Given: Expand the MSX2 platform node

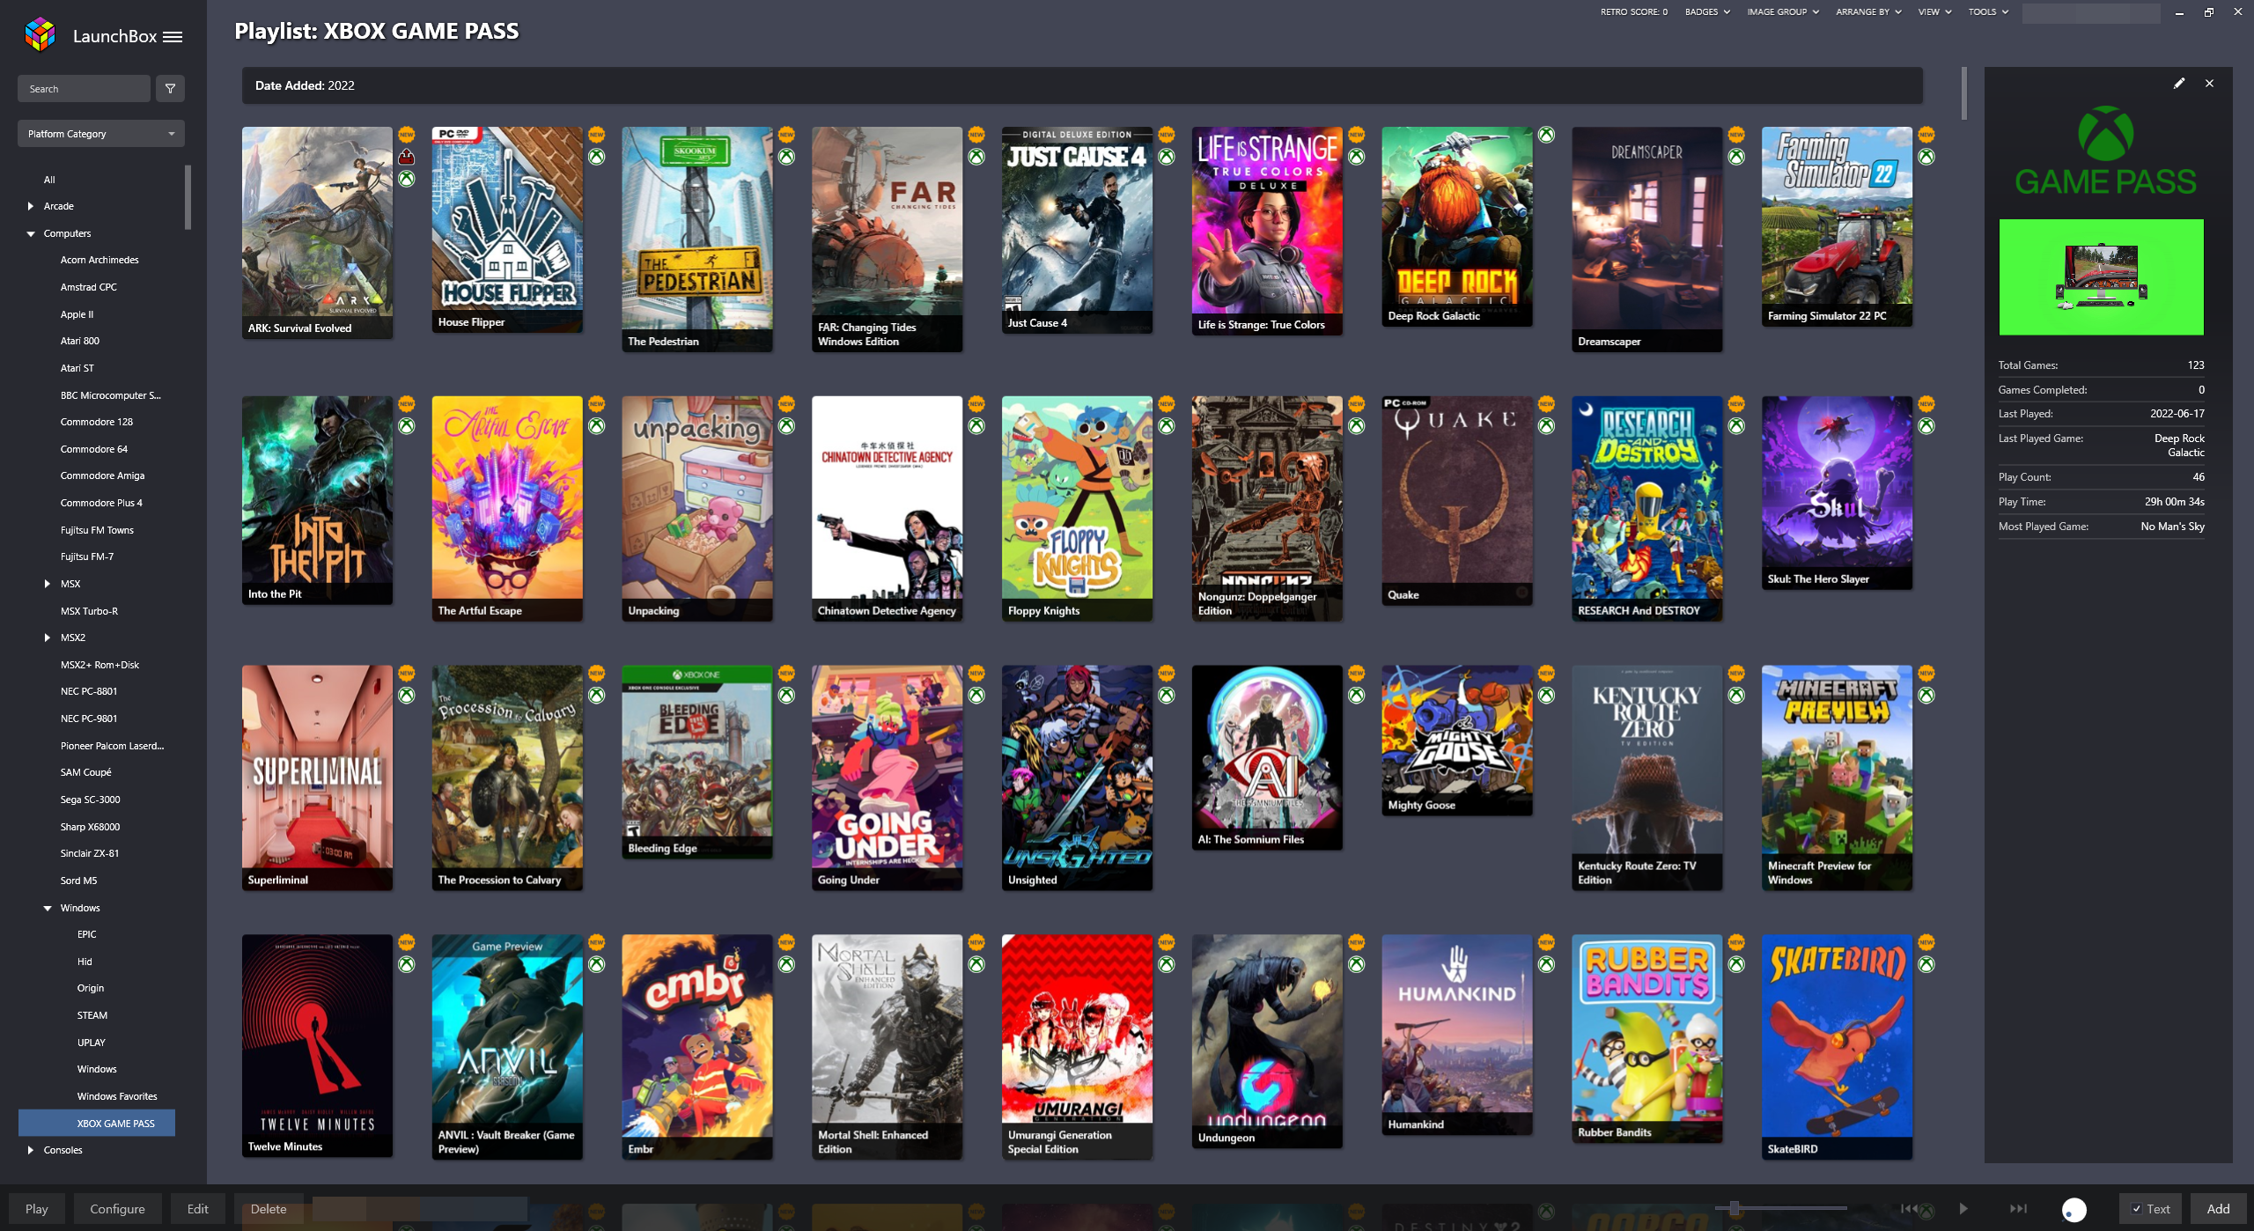Looking at the screenshot, I should 48,638.
